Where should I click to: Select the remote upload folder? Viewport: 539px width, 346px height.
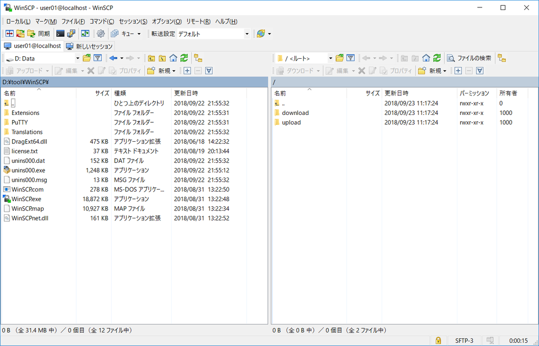point(291,122)
